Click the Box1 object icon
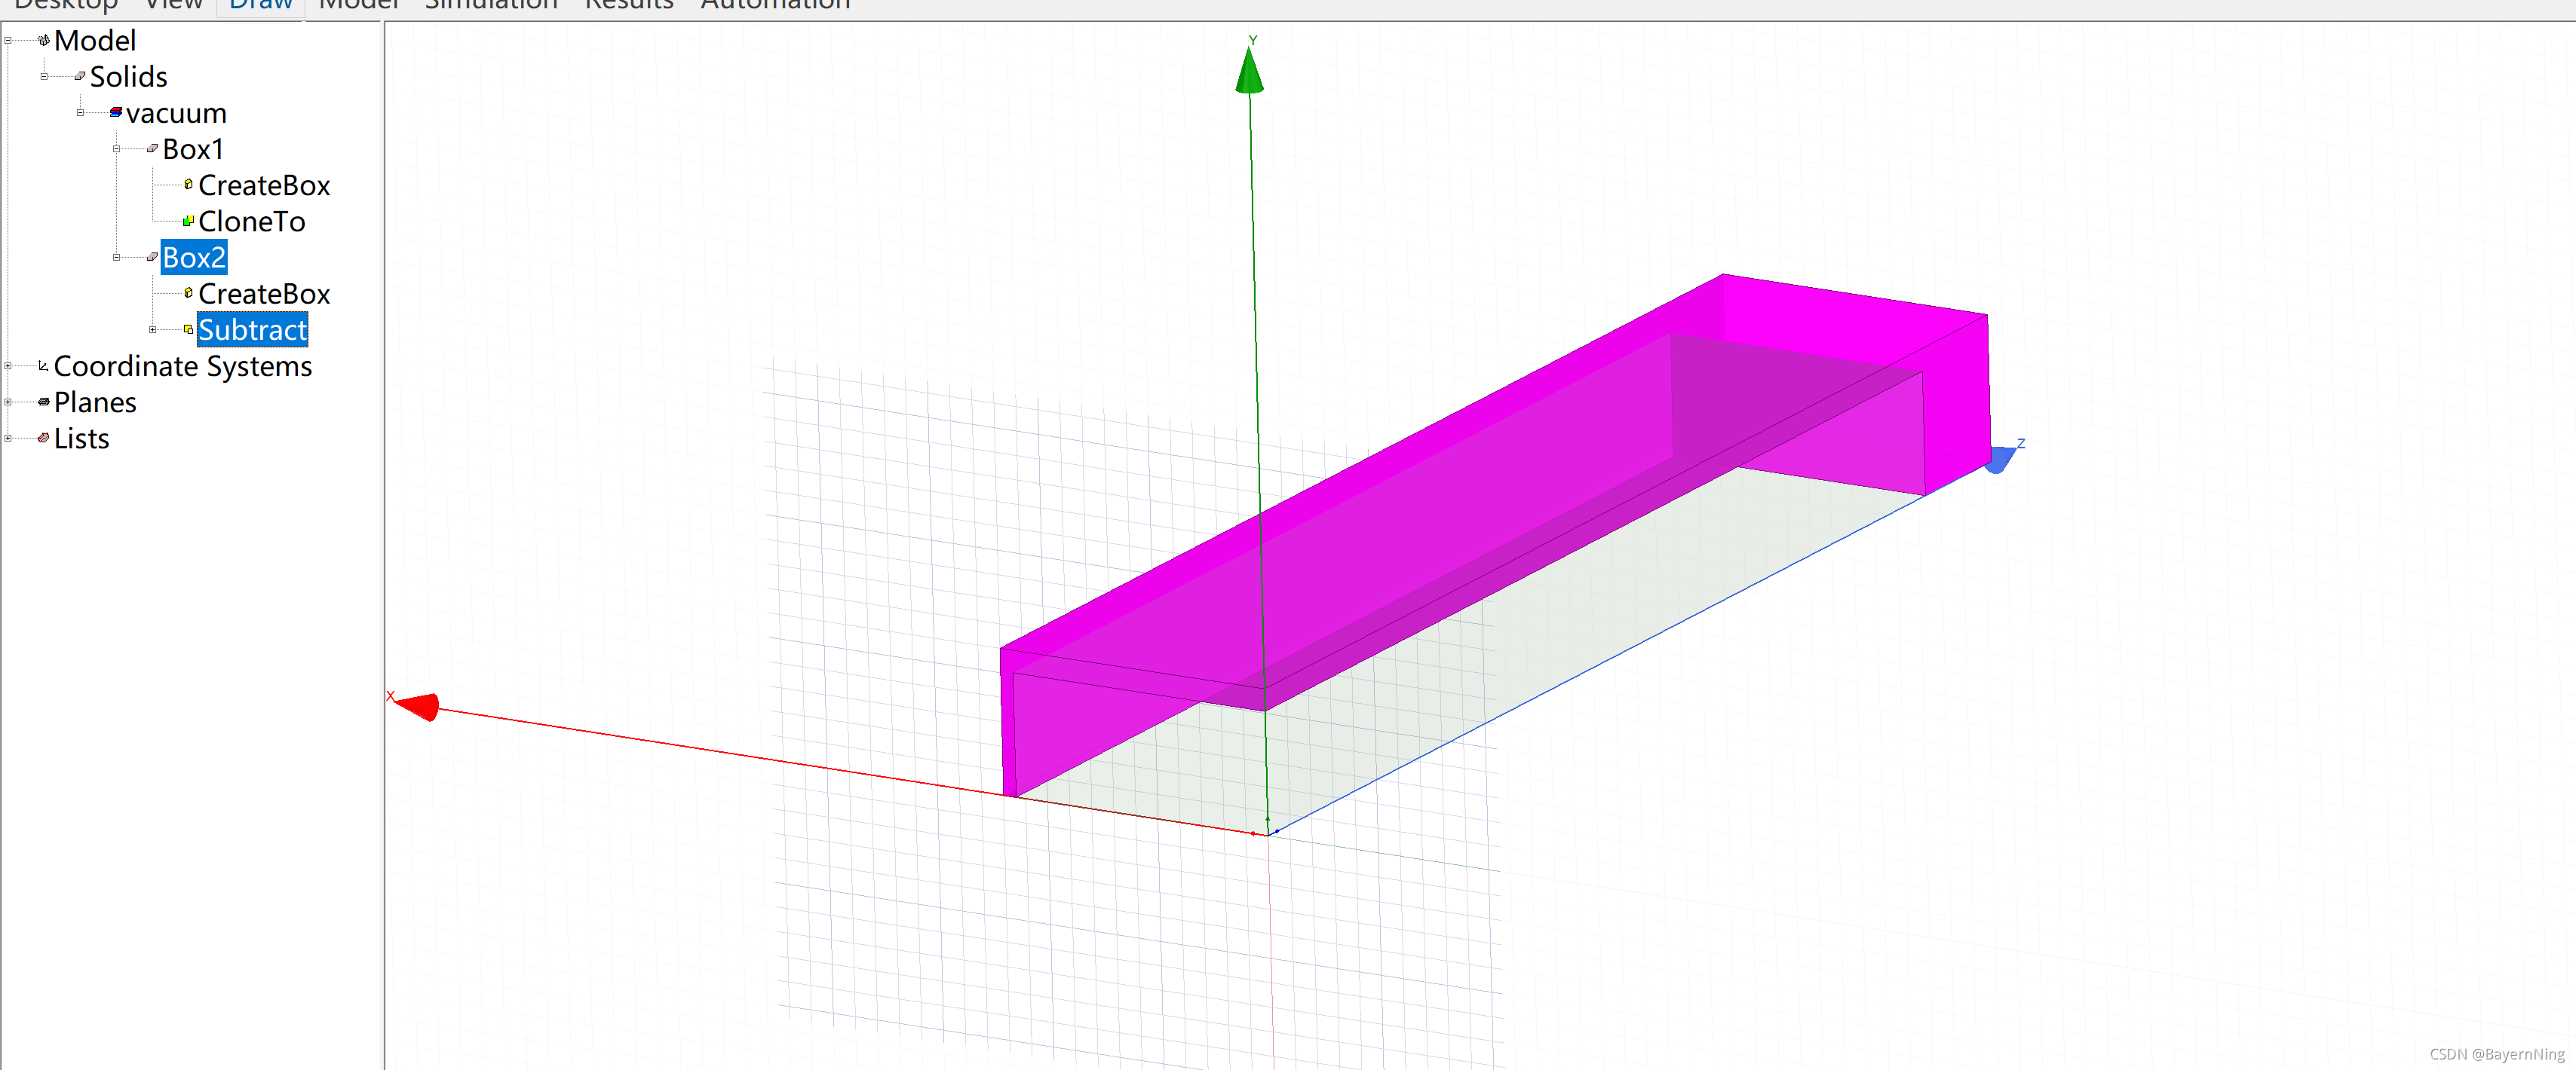 (152, 149)
